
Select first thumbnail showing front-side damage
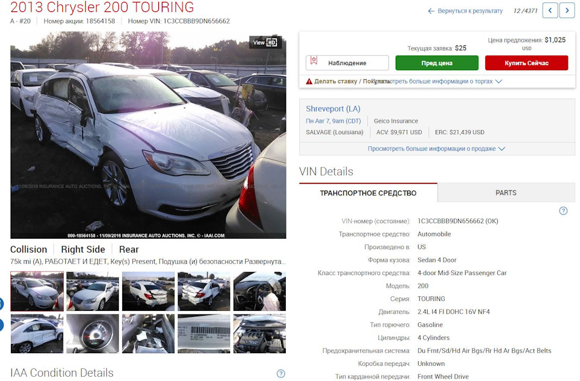click(x=37, y=291)
